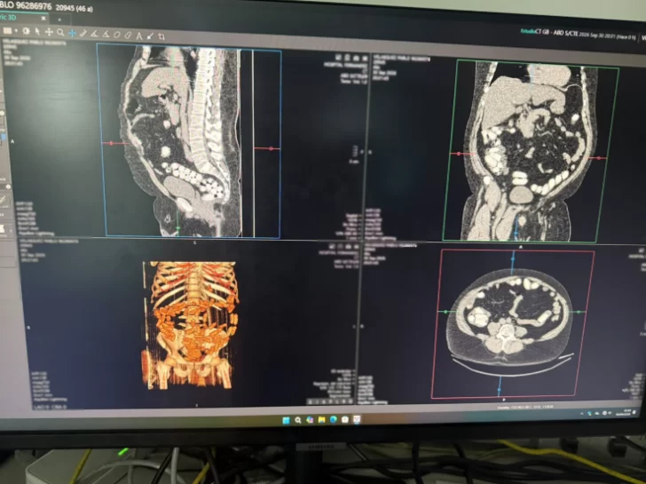Grab the left red handle in sagittal view
Screen dimensions: 646x484
(x=111, y=143)
